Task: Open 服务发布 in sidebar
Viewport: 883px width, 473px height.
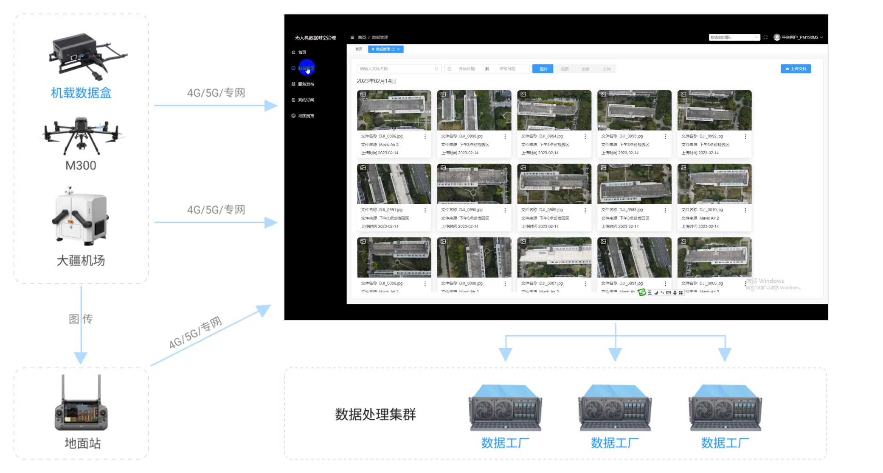Action: (306, 84)
